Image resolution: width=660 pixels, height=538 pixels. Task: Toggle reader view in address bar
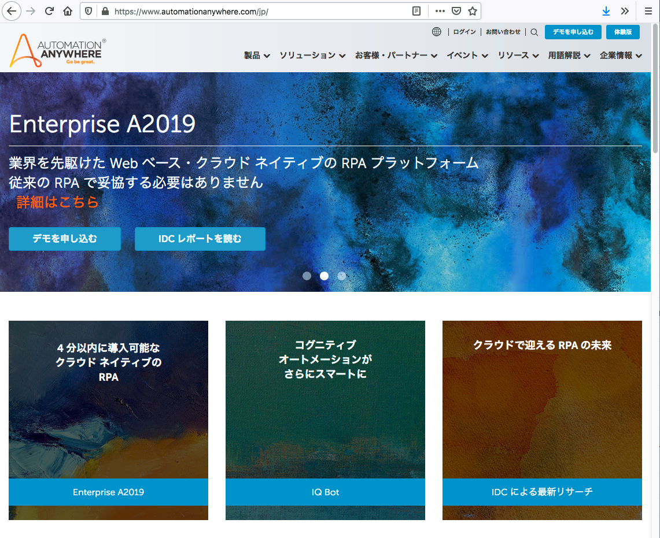[416, 11]
